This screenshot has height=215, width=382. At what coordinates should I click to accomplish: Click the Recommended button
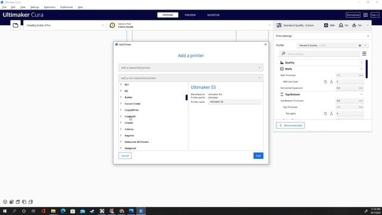point(291,125)
